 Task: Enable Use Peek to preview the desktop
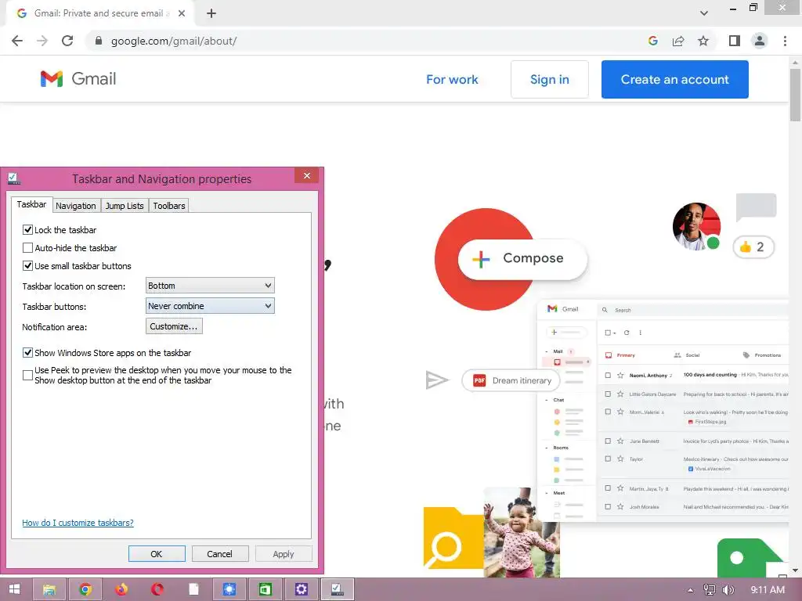click(27, 376)
